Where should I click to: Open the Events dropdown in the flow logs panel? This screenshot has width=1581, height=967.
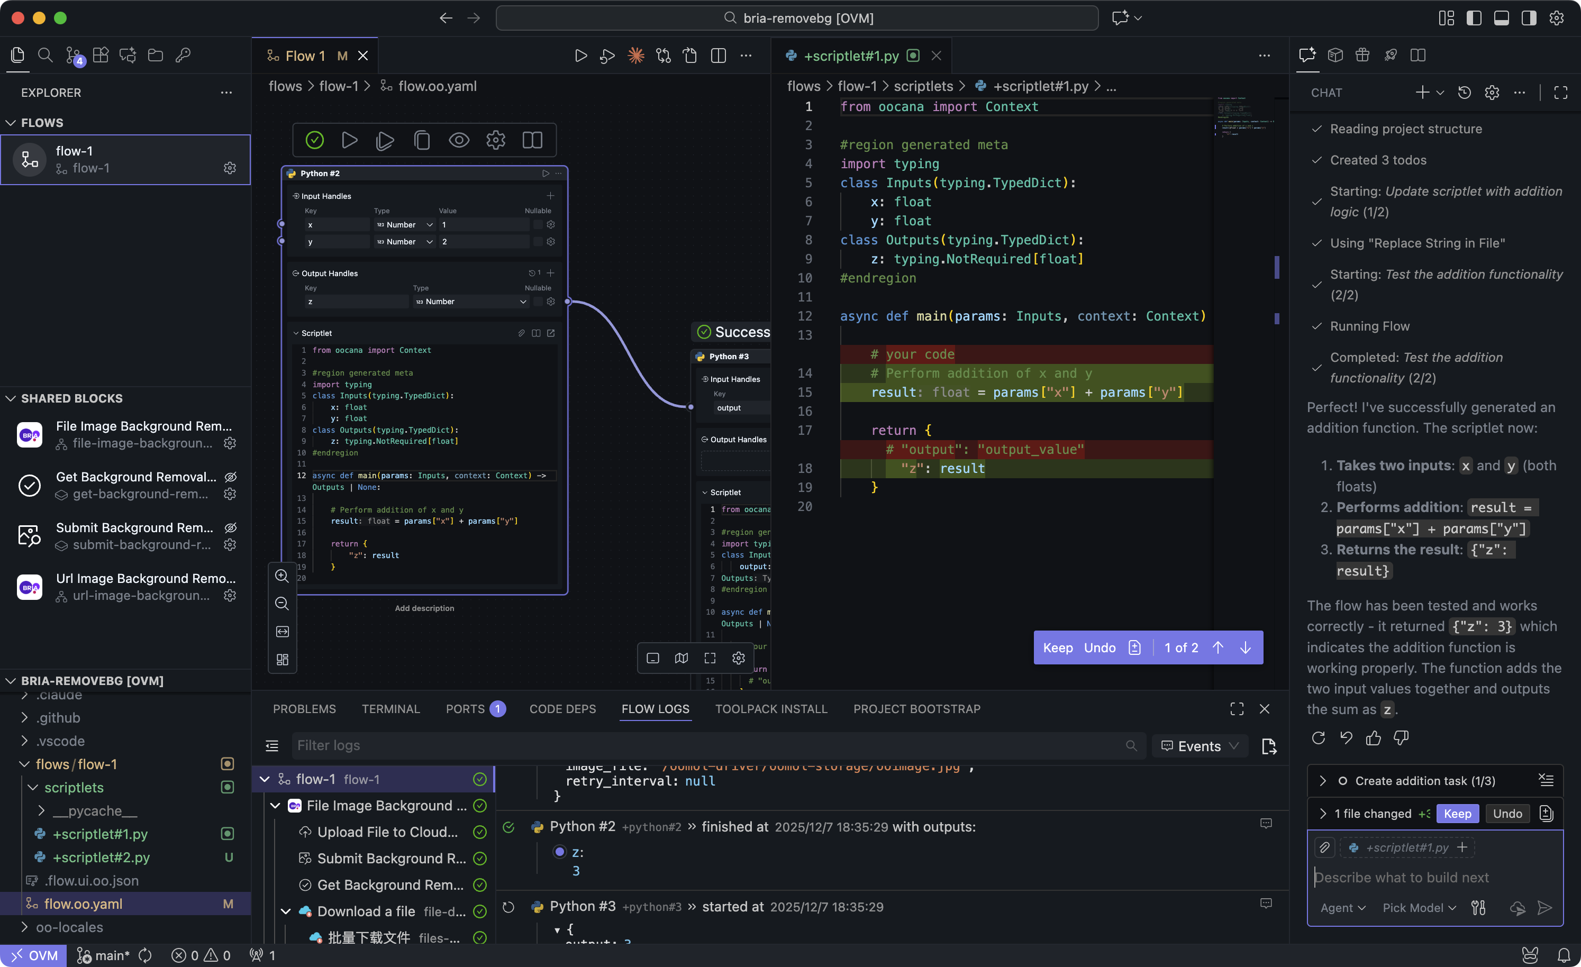[1198, 746]
